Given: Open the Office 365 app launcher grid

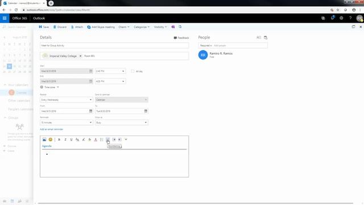Looking at the screenshot, I should [x=5, y=18].
